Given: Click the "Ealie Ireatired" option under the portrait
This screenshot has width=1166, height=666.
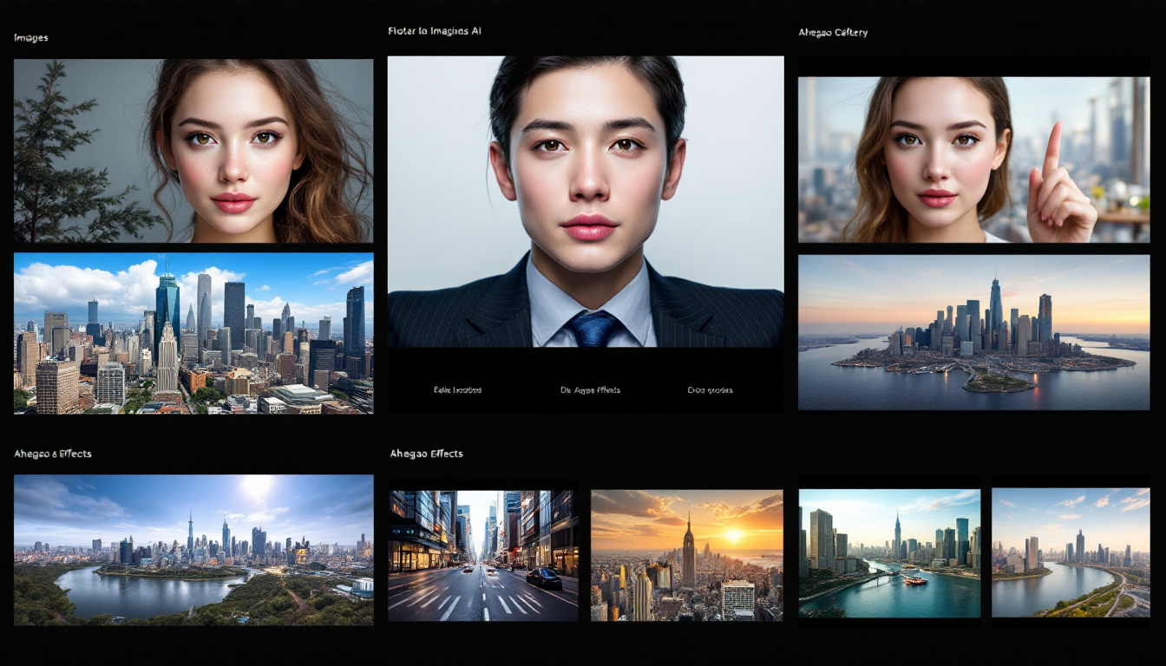Looking at the screenshot, I should pyautogui.click(x=457, y=390).
